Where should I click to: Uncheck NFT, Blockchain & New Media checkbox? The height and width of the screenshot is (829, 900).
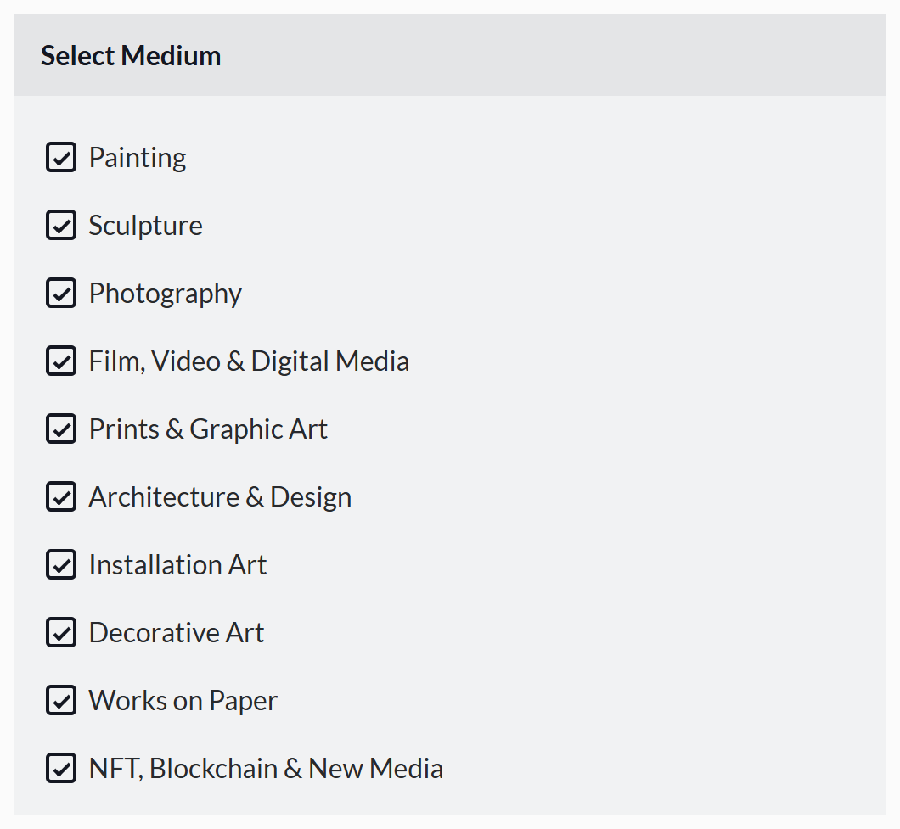click(61, 769)
